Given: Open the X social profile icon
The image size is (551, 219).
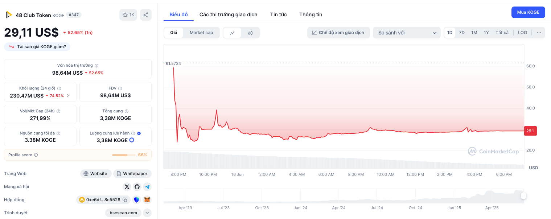Looking at the screenshot, I should coord(127,187).
